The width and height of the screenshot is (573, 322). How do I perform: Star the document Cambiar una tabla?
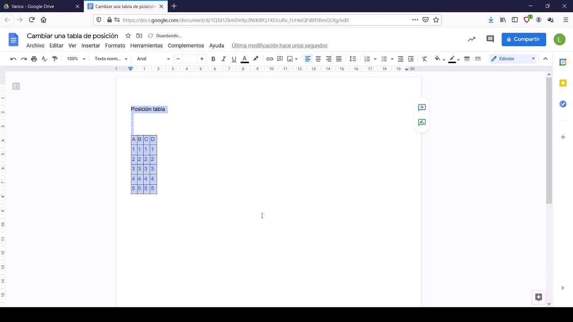(128, 36)
